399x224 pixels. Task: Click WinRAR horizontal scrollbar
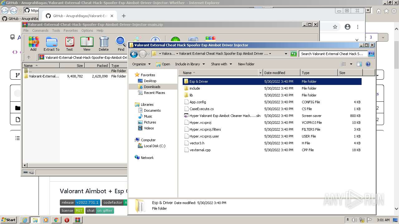(x=75, y=165)
